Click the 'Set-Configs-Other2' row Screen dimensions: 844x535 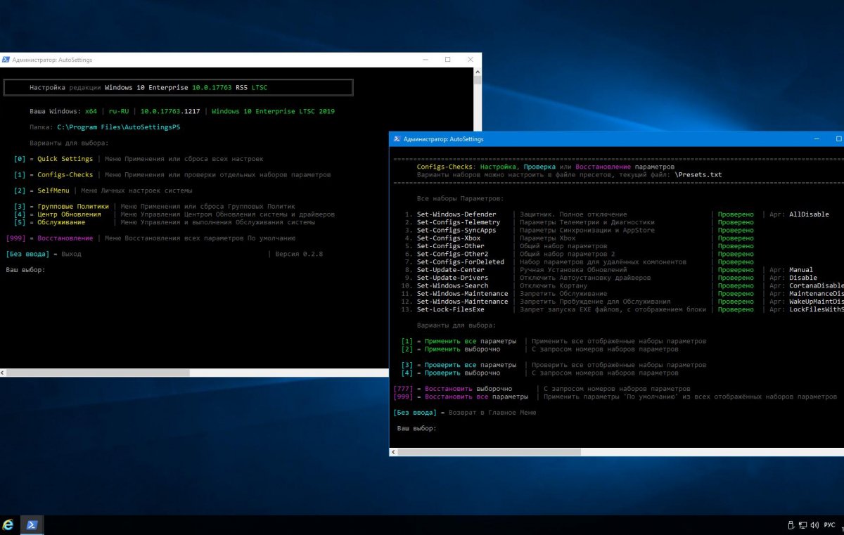577,254
